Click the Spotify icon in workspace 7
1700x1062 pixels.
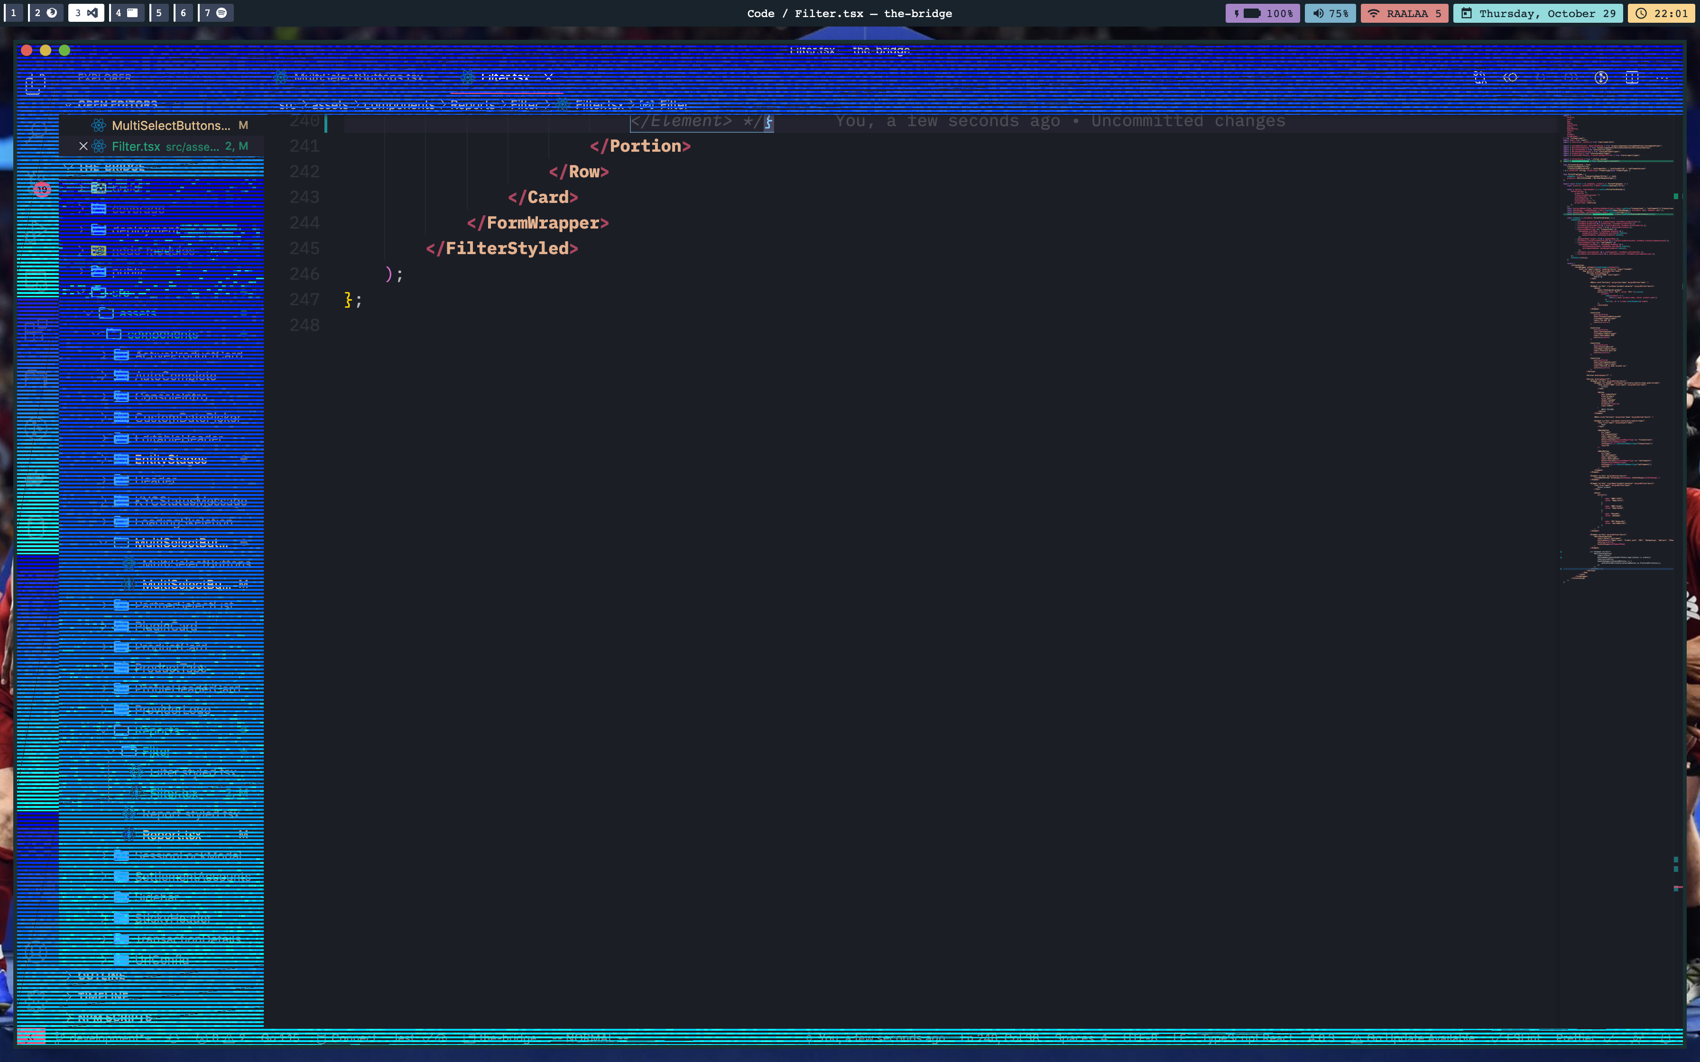pyautogui.click(x=222, y=13)
